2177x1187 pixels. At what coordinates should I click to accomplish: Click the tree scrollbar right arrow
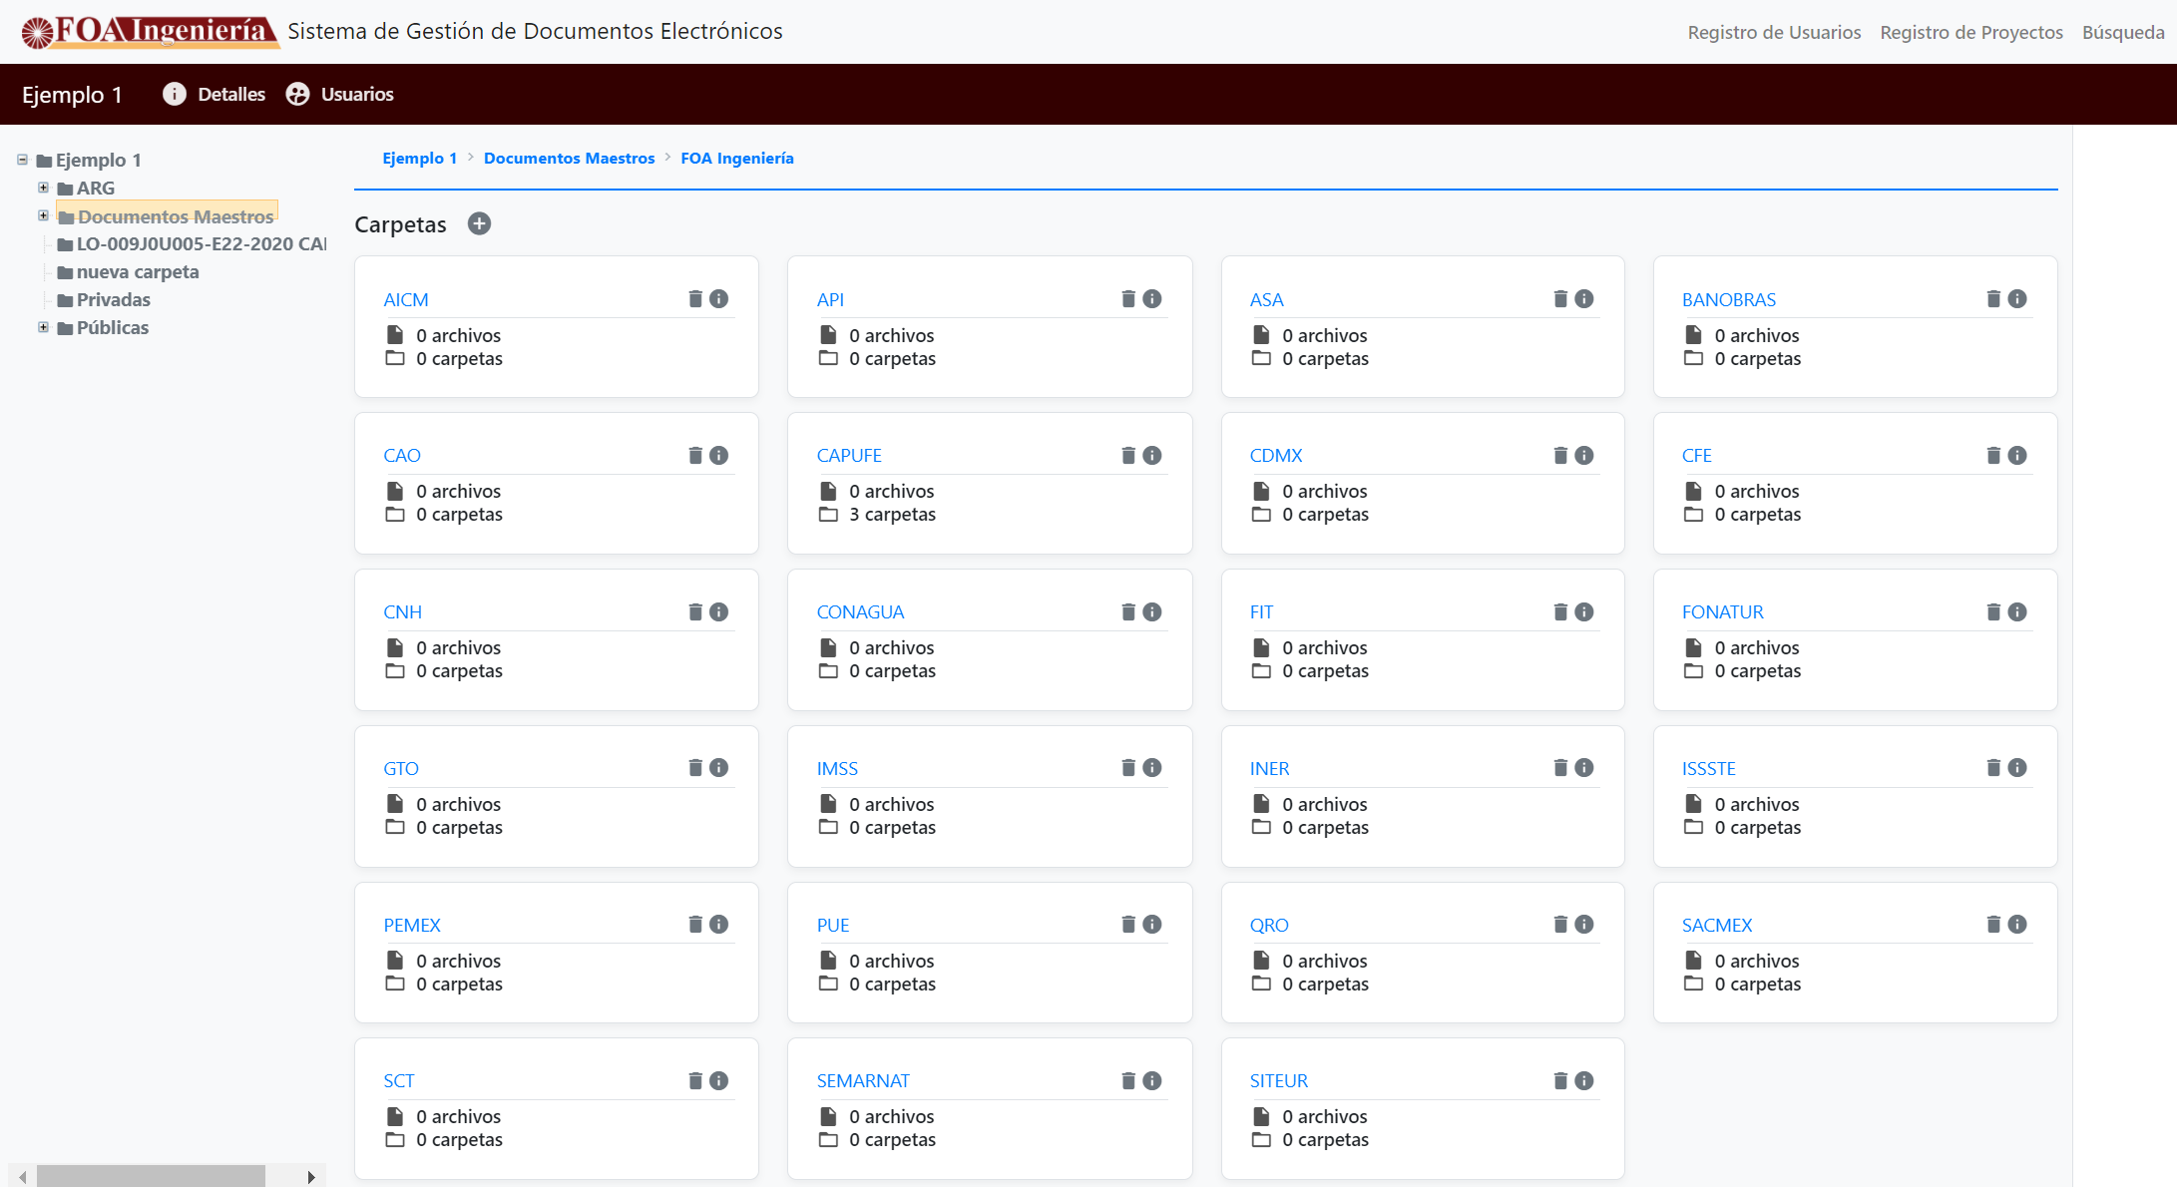click(311, 1177)
